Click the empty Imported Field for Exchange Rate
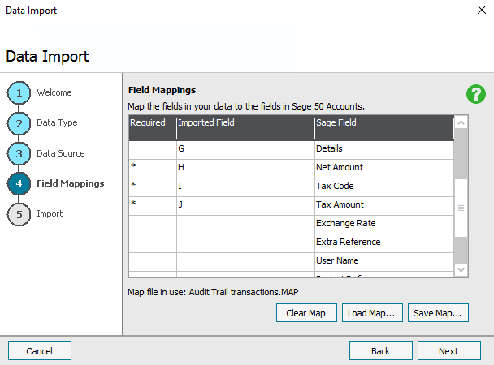 (x=245, y=224)
